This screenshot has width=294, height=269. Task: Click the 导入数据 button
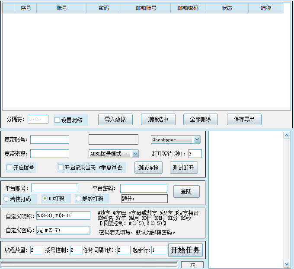point(115,120)
